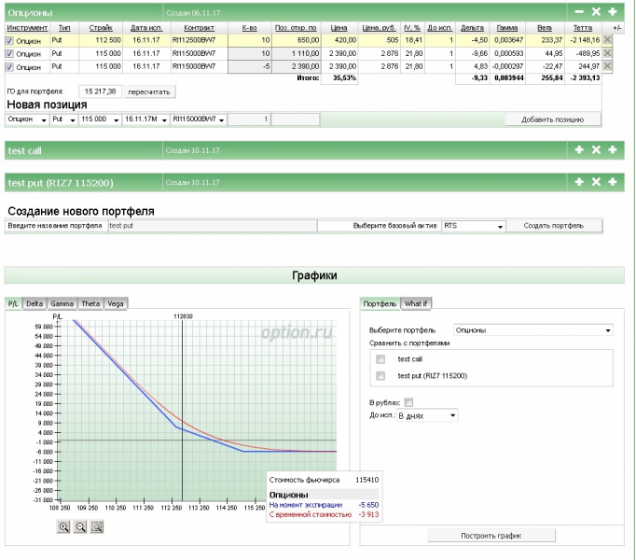Open the What if tab
Viewport: 636px width, 560px height.
(x=415, y=303)
